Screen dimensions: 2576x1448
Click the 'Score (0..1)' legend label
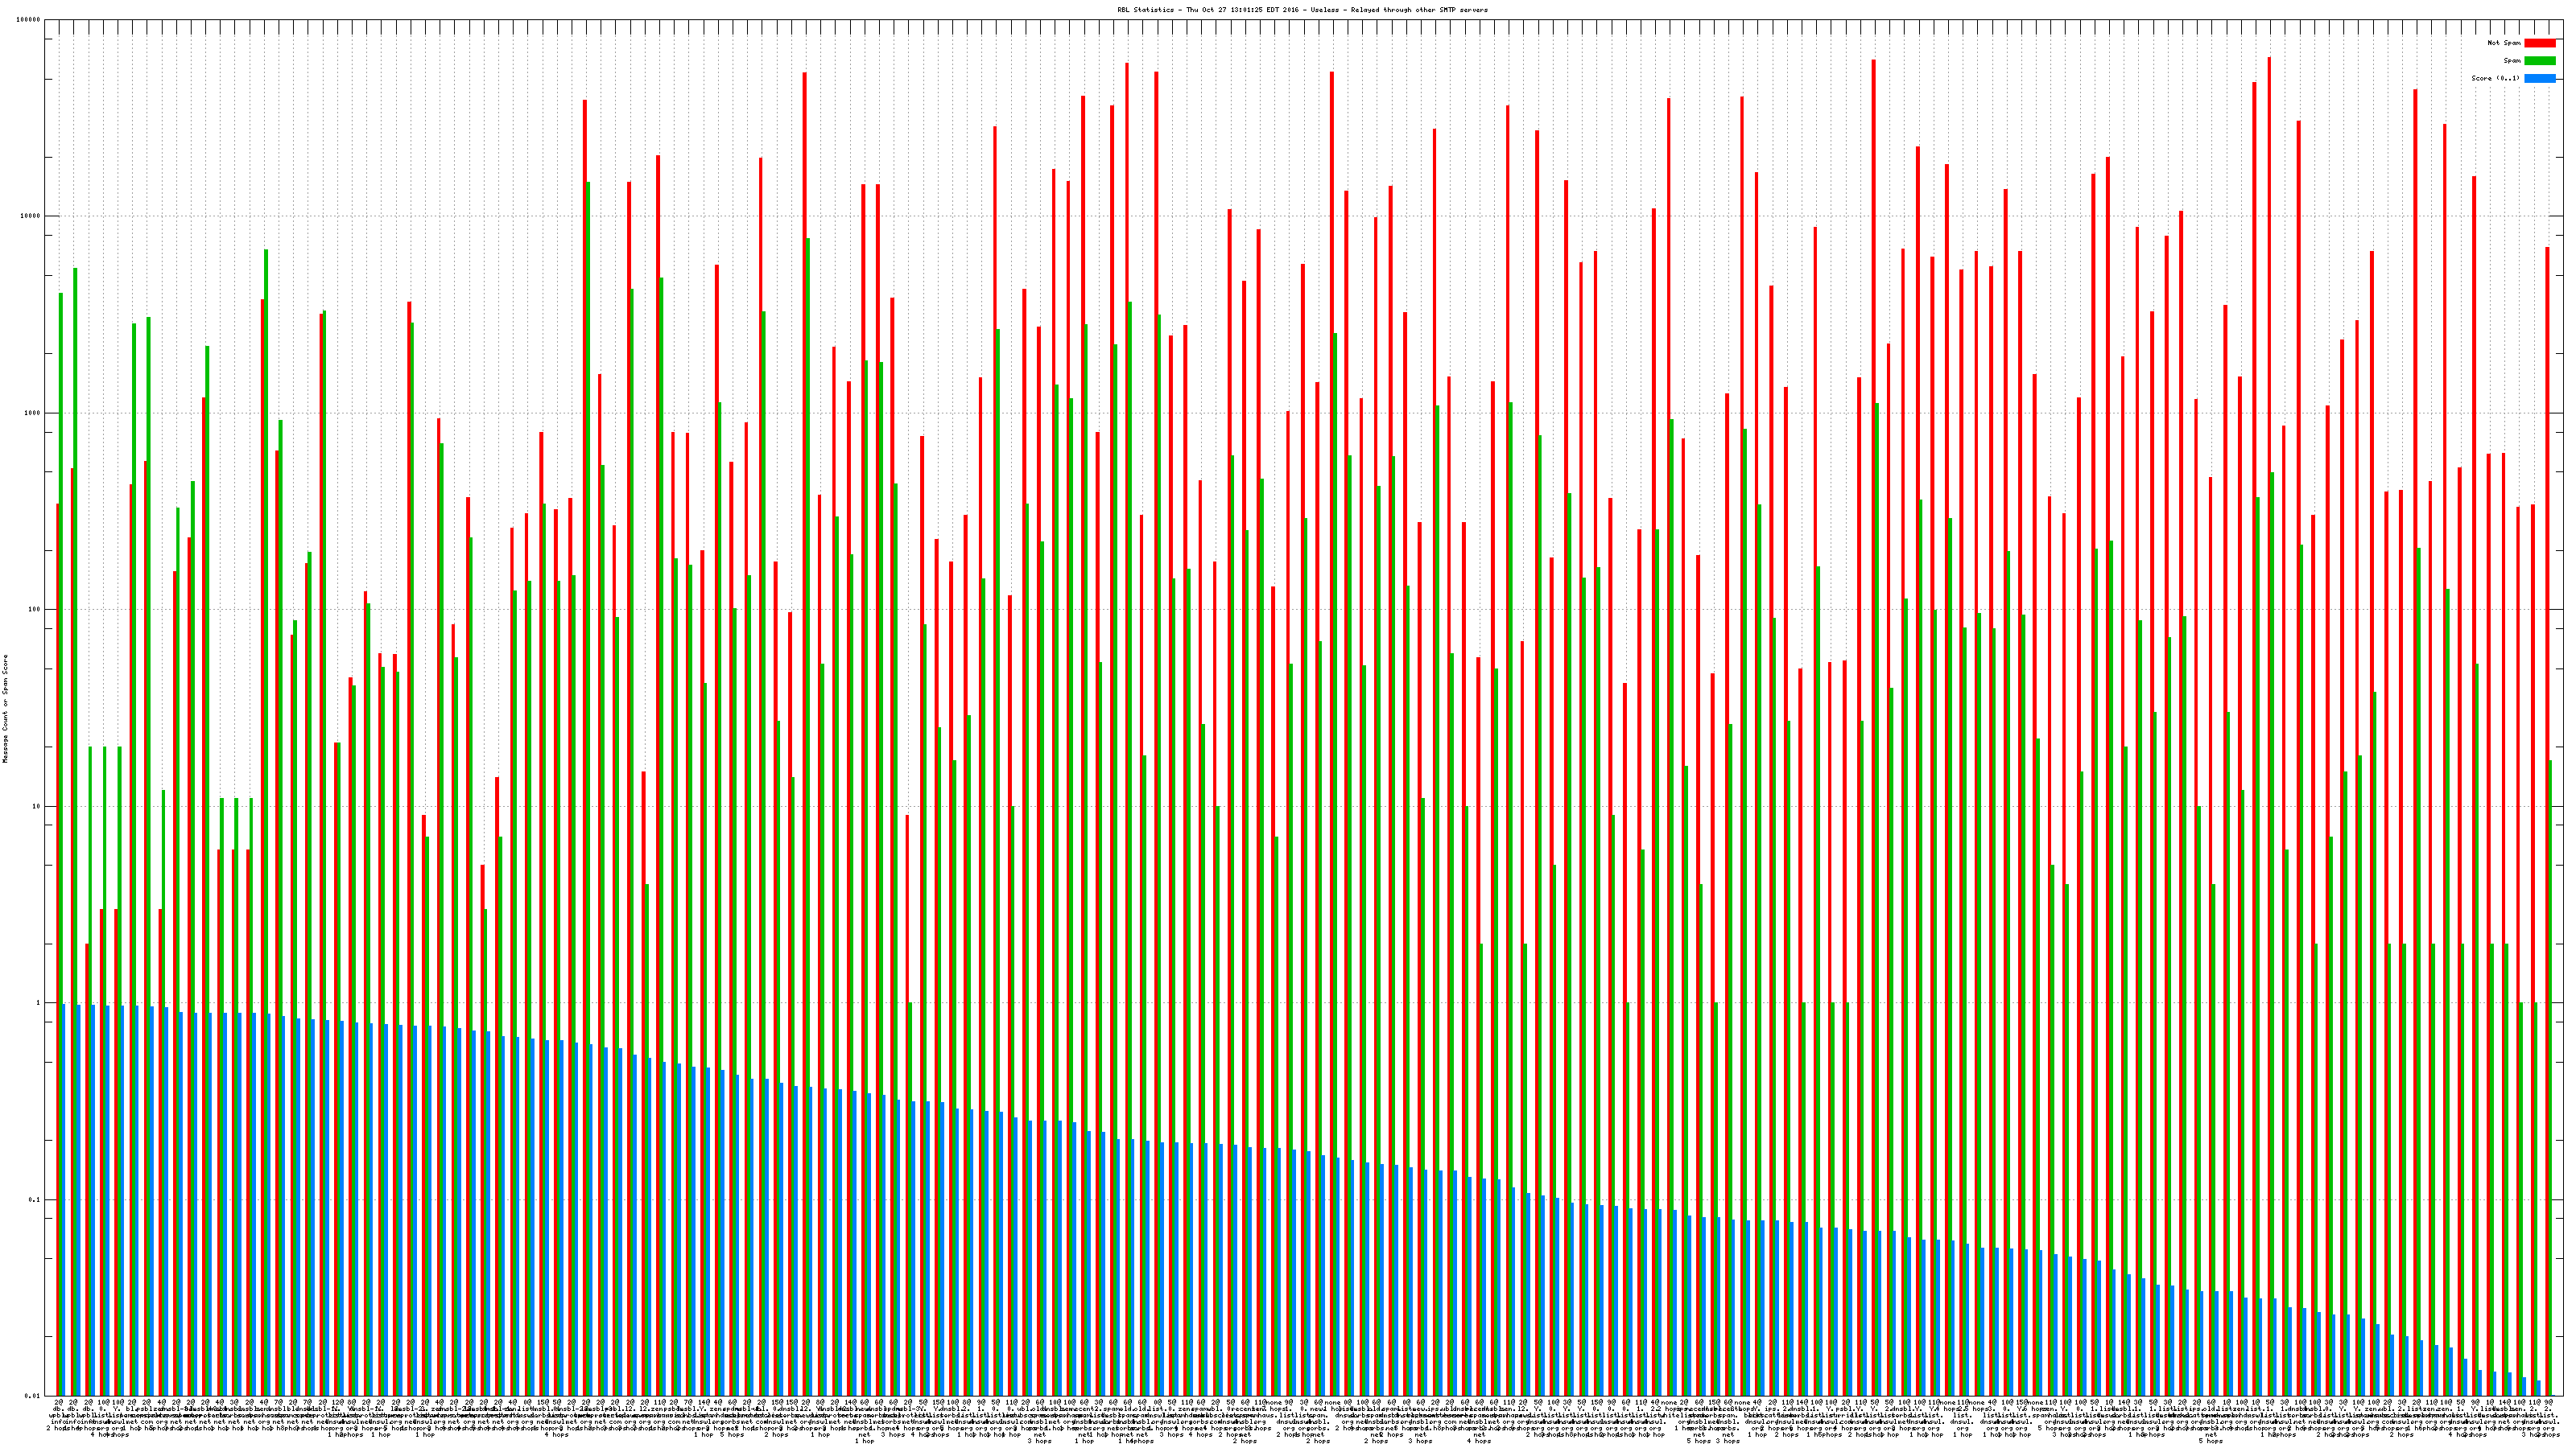(2495, 78)
